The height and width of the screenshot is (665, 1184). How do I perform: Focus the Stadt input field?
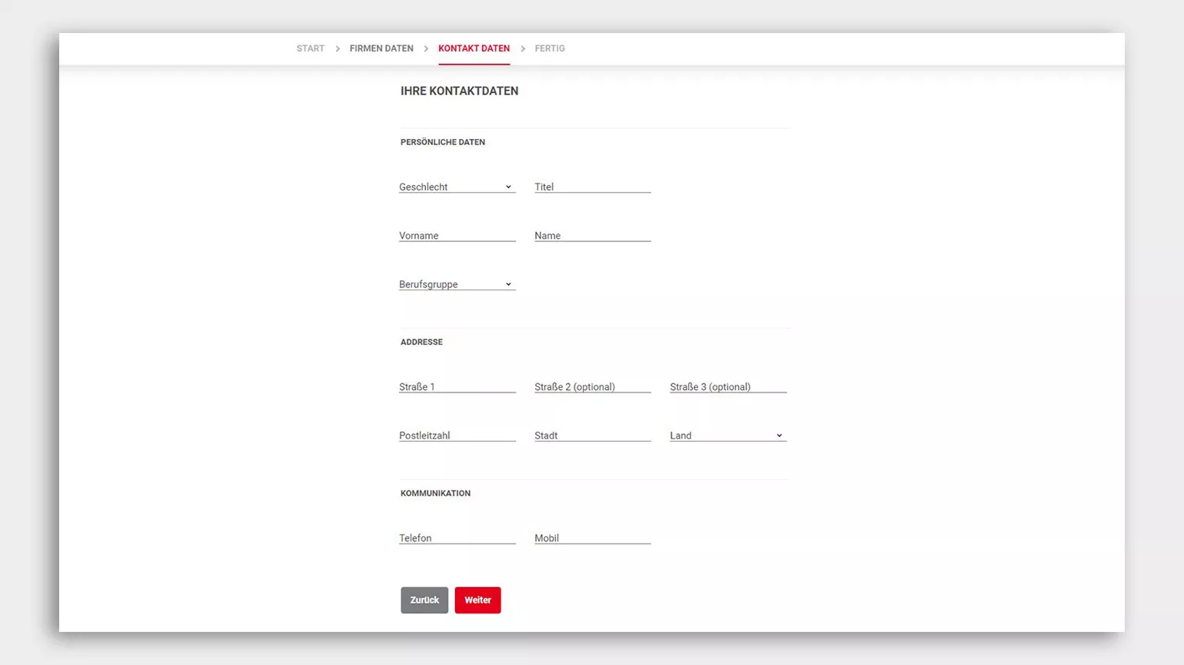[x=593, y=435]
